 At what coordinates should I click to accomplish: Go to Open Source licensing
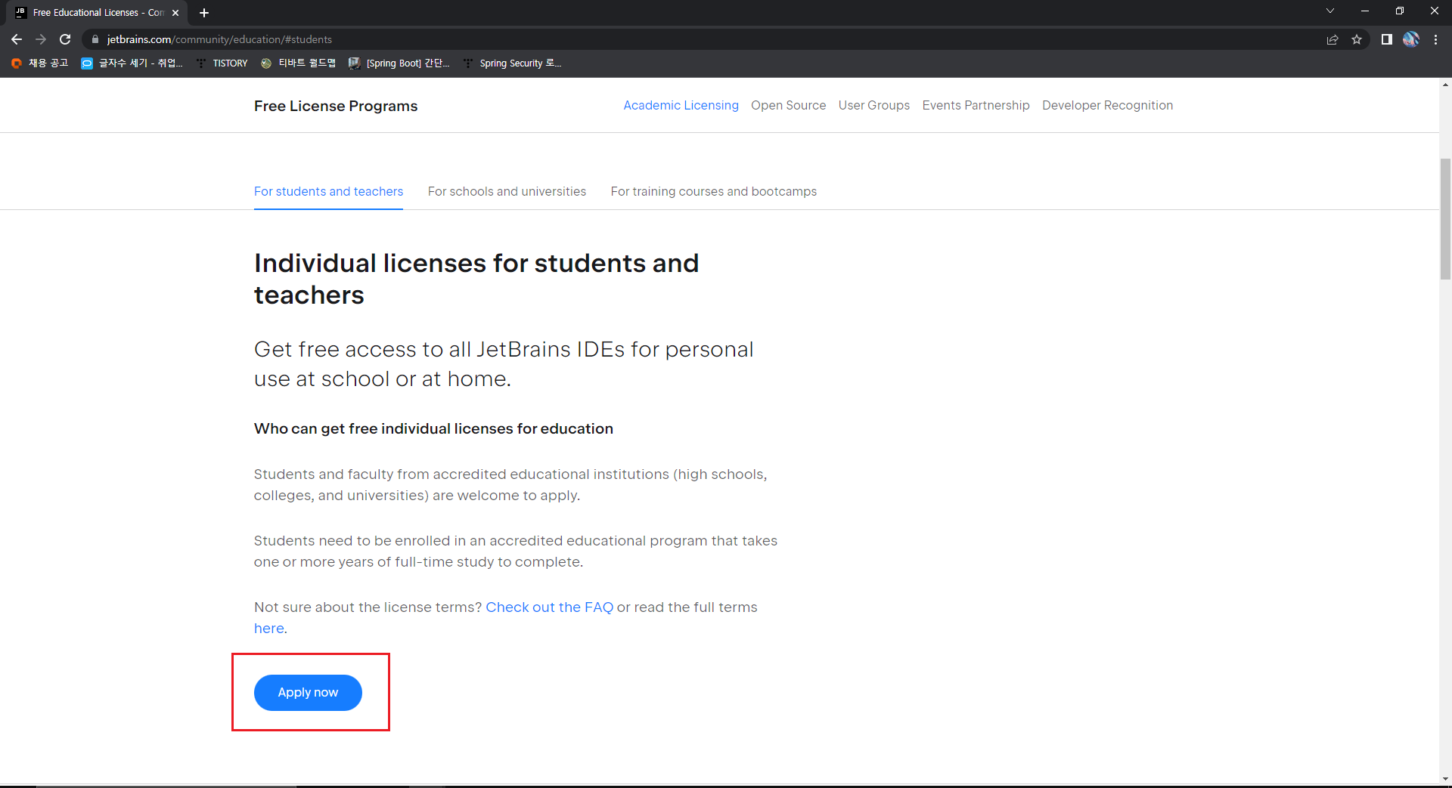(x=788, y=106)
